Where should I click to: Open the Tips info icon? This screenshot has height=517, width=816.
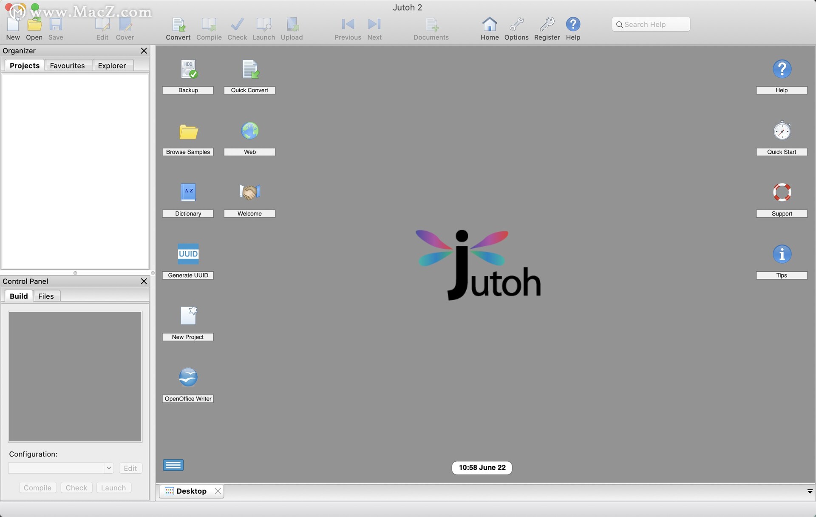click(782, 254)
